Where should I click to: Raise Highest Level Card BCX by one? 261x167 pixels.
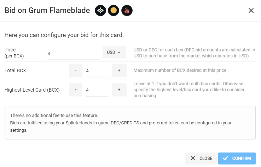(x=119, y=90)
